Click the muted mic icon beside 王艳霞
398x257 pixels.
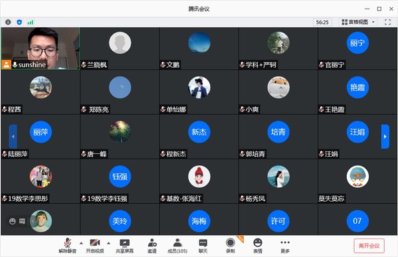(322, 110)
